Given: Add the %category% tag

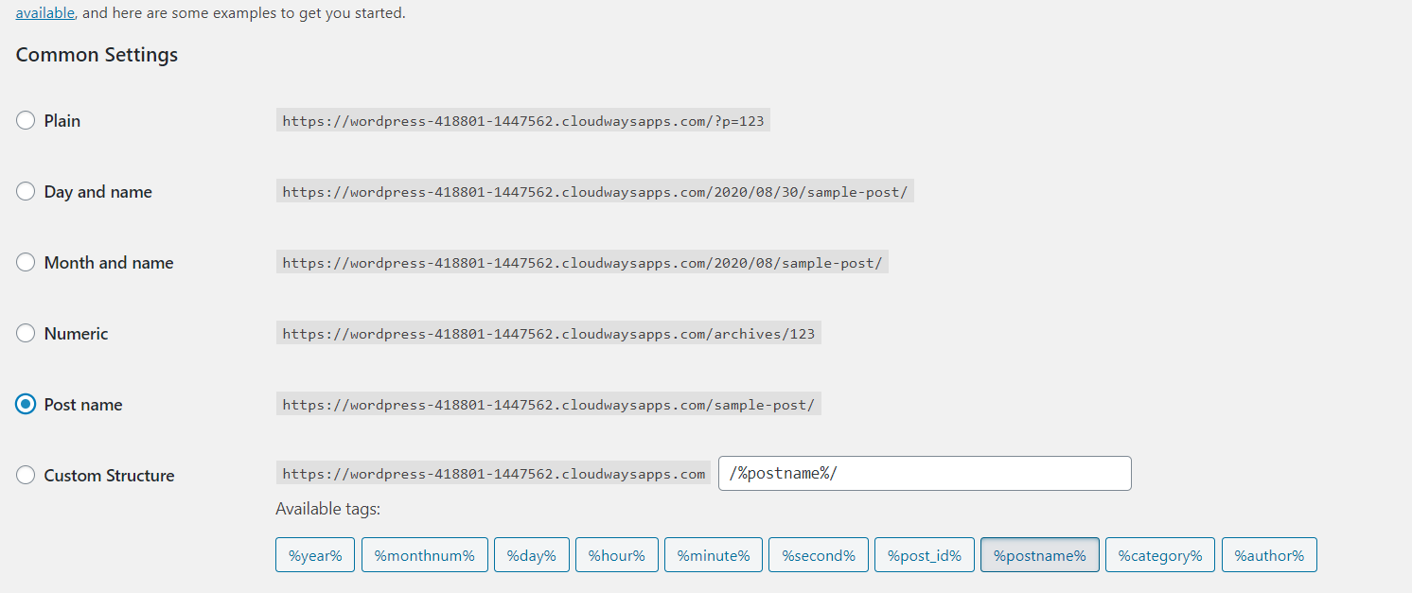Looking at the screenshot, I should tap(1160, 555).
